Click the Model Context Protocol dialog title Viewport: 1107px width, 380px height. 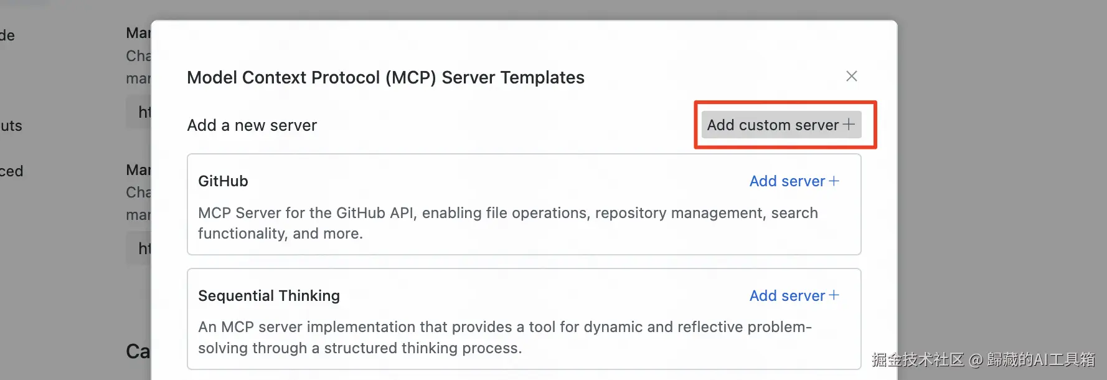pos(385,77)
